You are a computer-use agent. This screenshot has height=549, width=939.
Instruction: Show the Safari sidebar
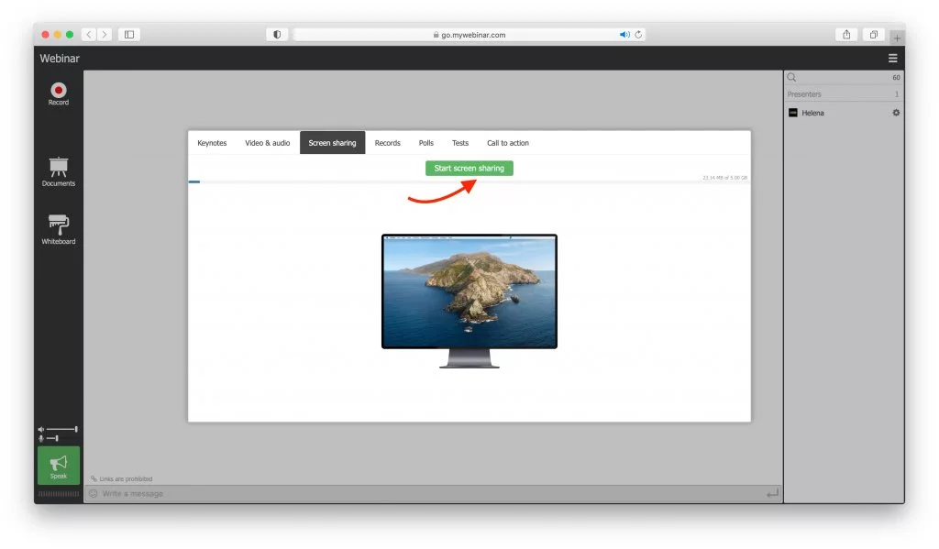(128, 34)
